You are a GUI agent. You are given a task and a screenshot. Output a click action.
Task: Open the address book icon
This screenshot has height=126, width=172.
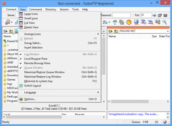166,15
